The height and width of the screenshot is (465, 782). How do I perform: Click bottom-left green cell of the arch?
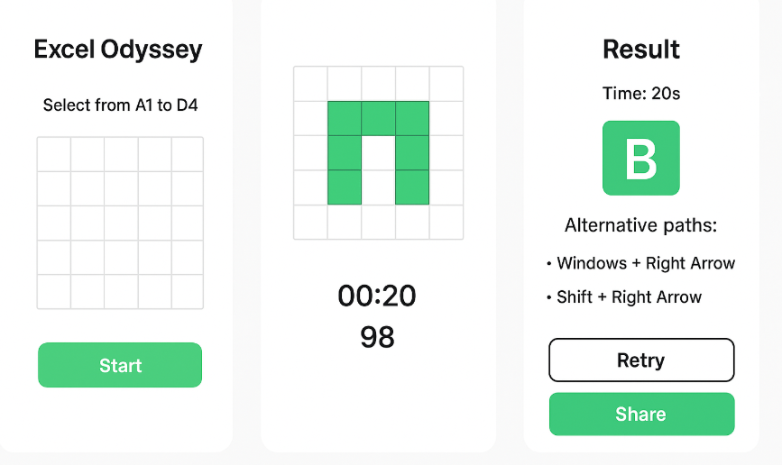[x=345, y=187]
